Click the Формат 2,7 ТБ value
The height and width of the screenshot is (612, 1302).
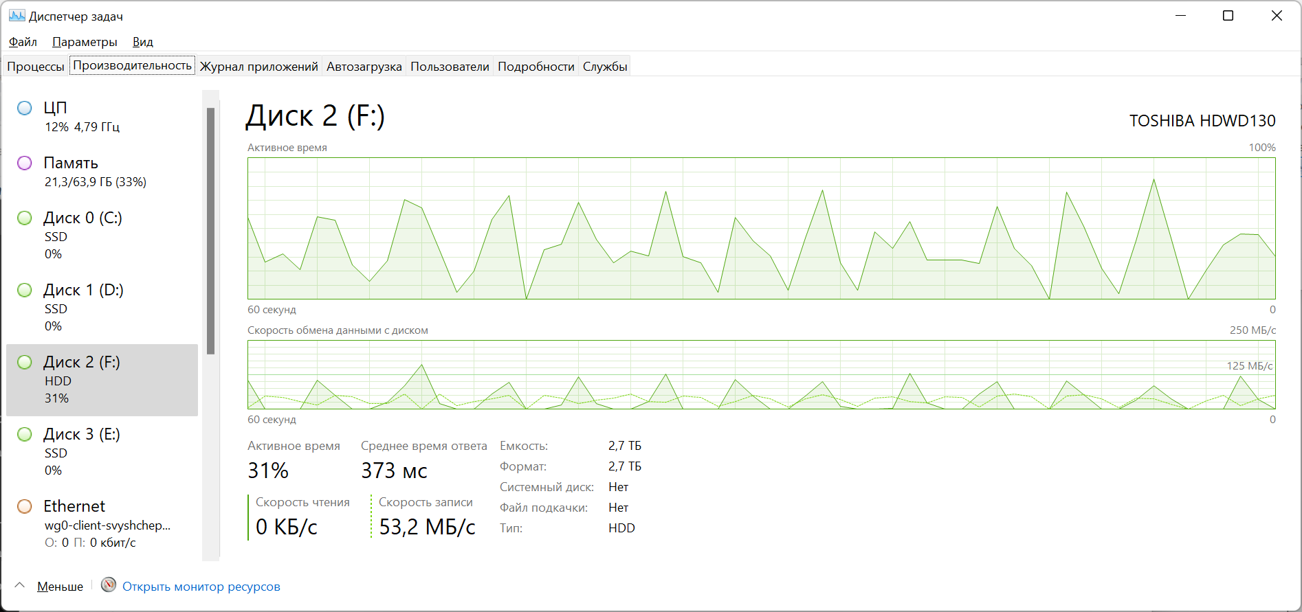point(625,466)
